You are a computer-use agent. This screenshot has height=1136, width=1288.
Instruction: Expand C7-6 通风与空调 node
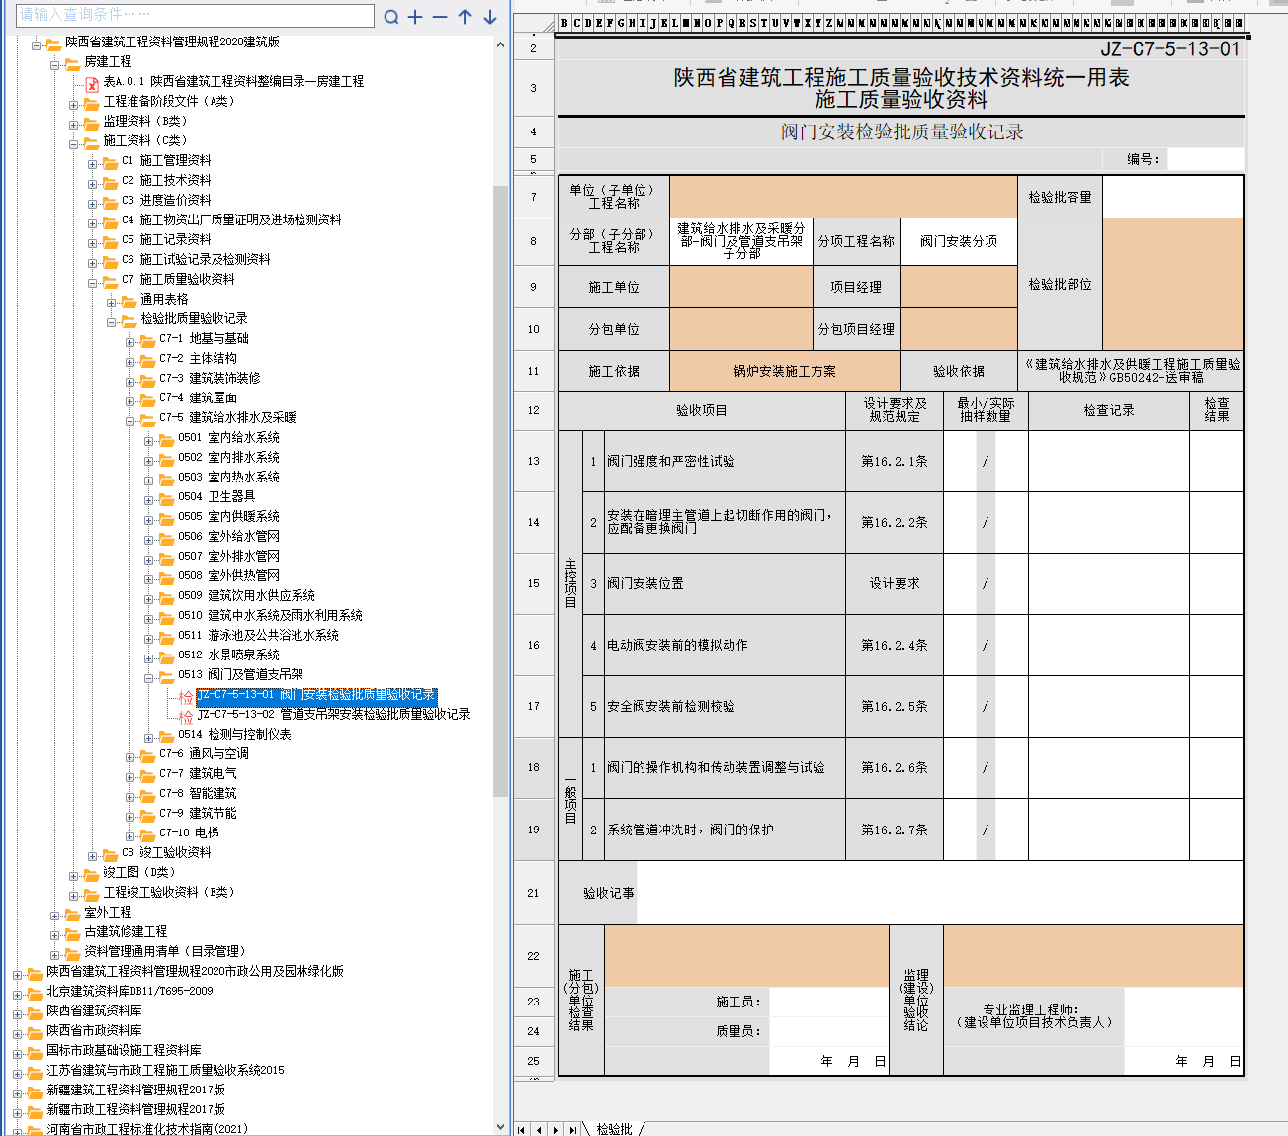[x=130, y=756]
